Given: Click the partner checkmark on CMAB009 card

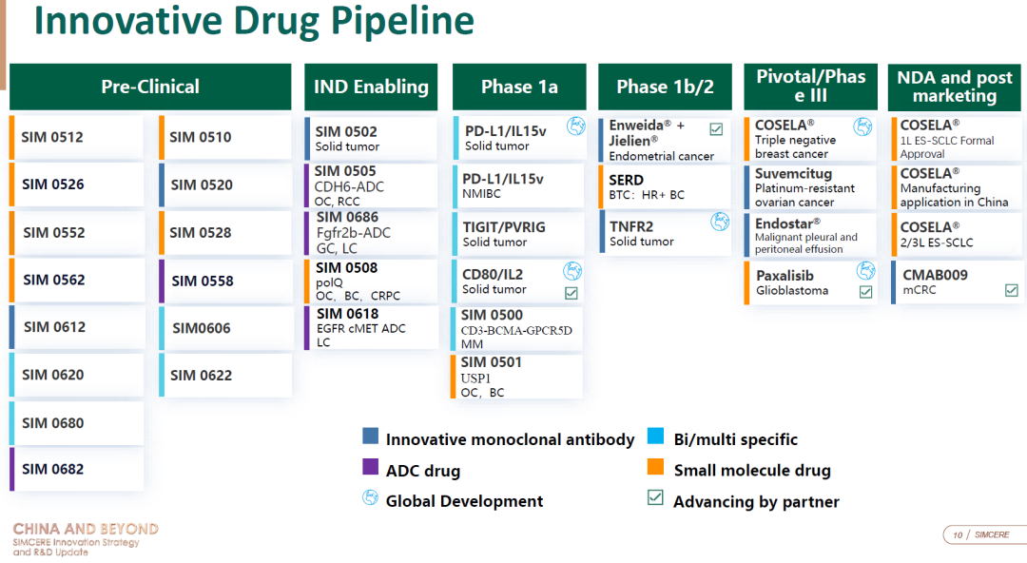Looking at the screenshot, I should 1011,290.
